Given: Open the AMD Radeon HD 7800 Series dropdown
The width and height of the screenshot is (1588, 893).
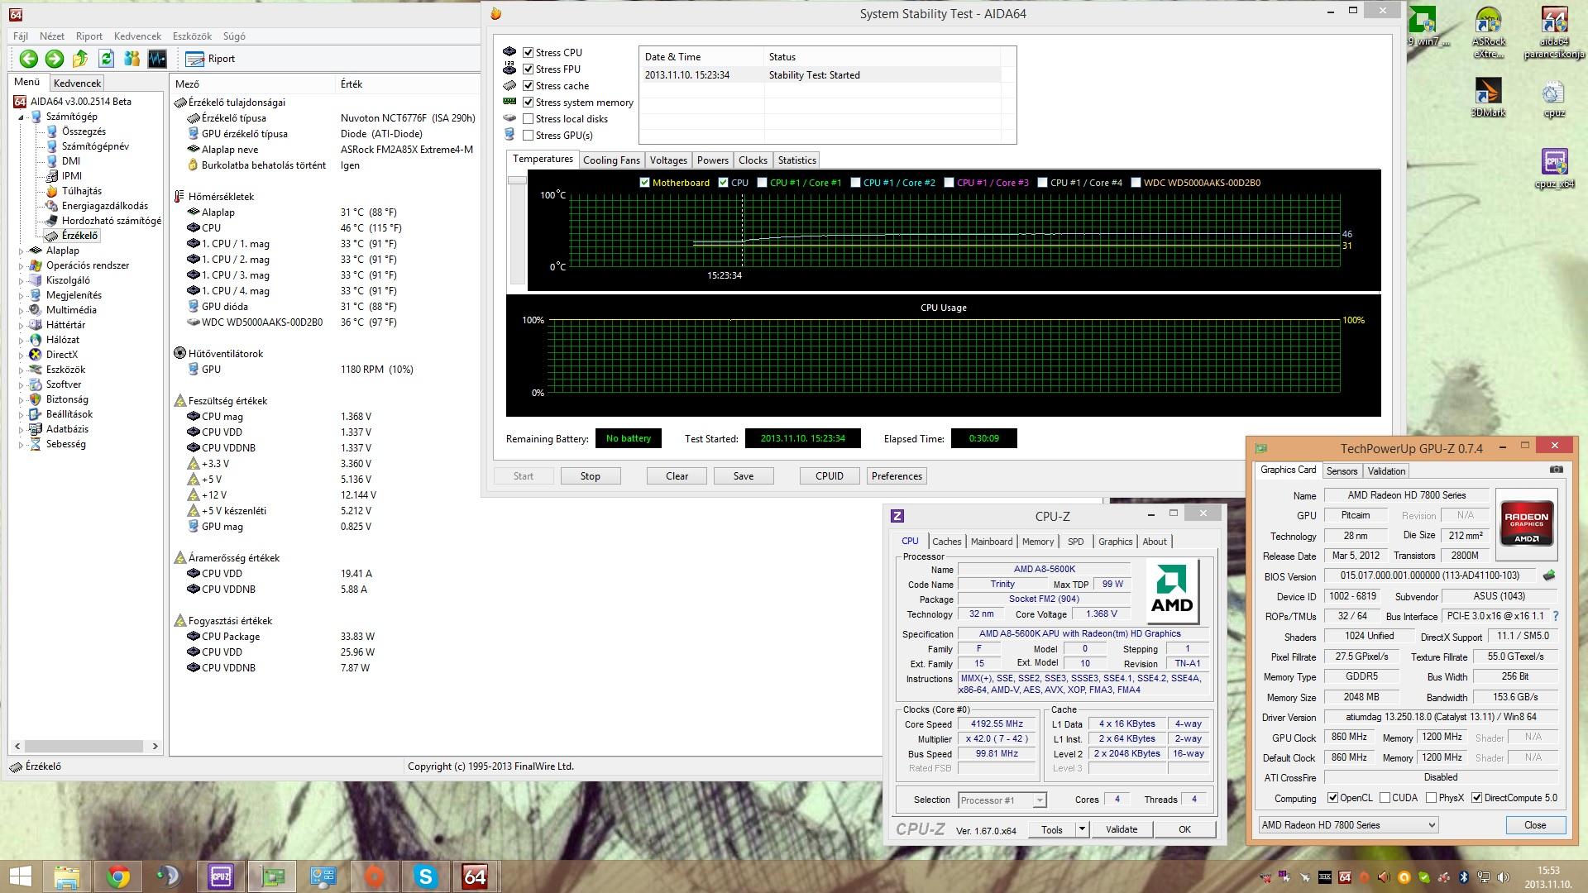Looking at the screenshot, I should coord(1348,825).
